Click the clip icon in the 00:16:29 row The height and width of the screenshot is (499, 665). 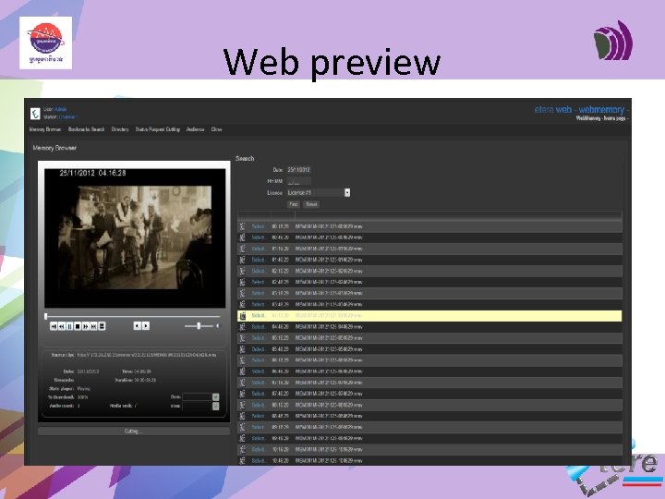243,226
